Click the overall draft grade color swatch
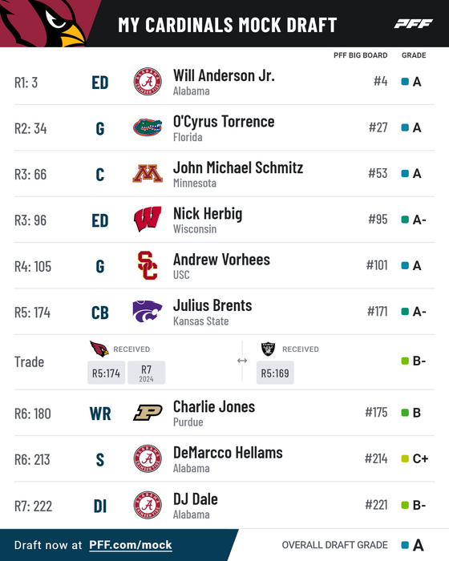Screen dimensions: 449x561 pyautogui.click(x=405, y=545)
